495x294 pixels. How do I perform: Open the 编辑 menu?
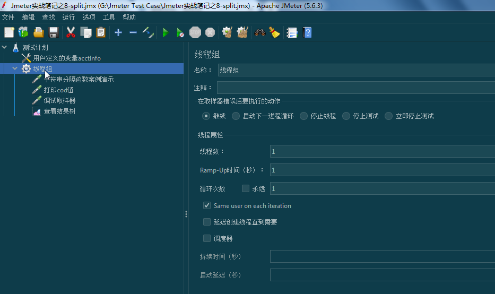[x=29, y=18]
